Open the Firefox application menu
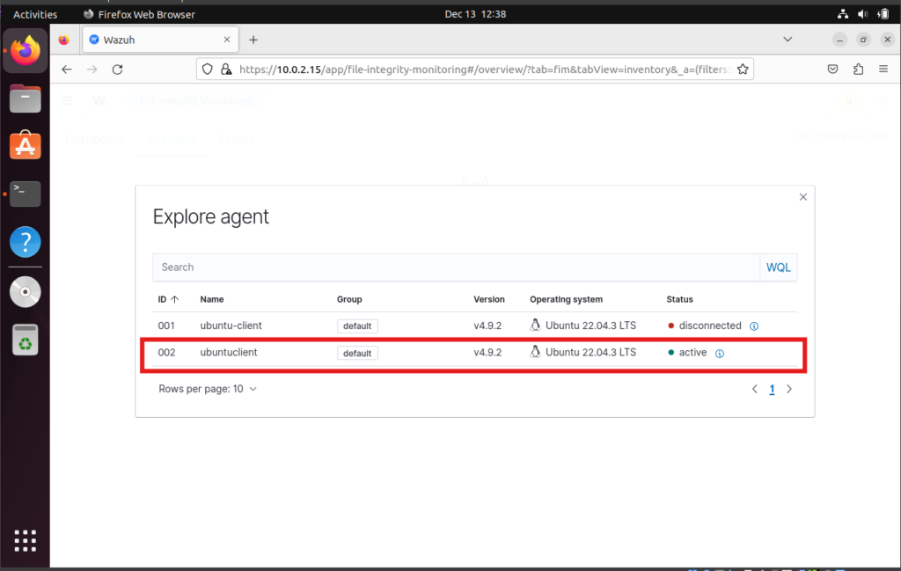Image resolution: width=901 pixels, height=571 pixels. (x=883, y=70)
